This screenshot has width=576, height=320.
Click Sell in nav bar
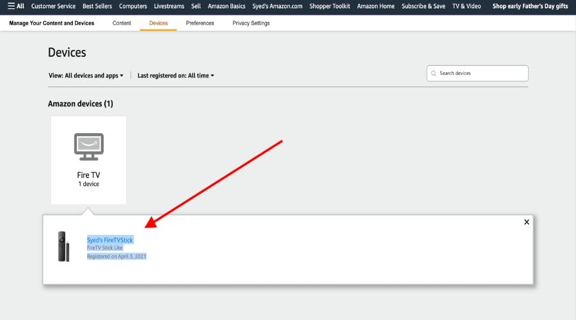[x=196, y=6]
